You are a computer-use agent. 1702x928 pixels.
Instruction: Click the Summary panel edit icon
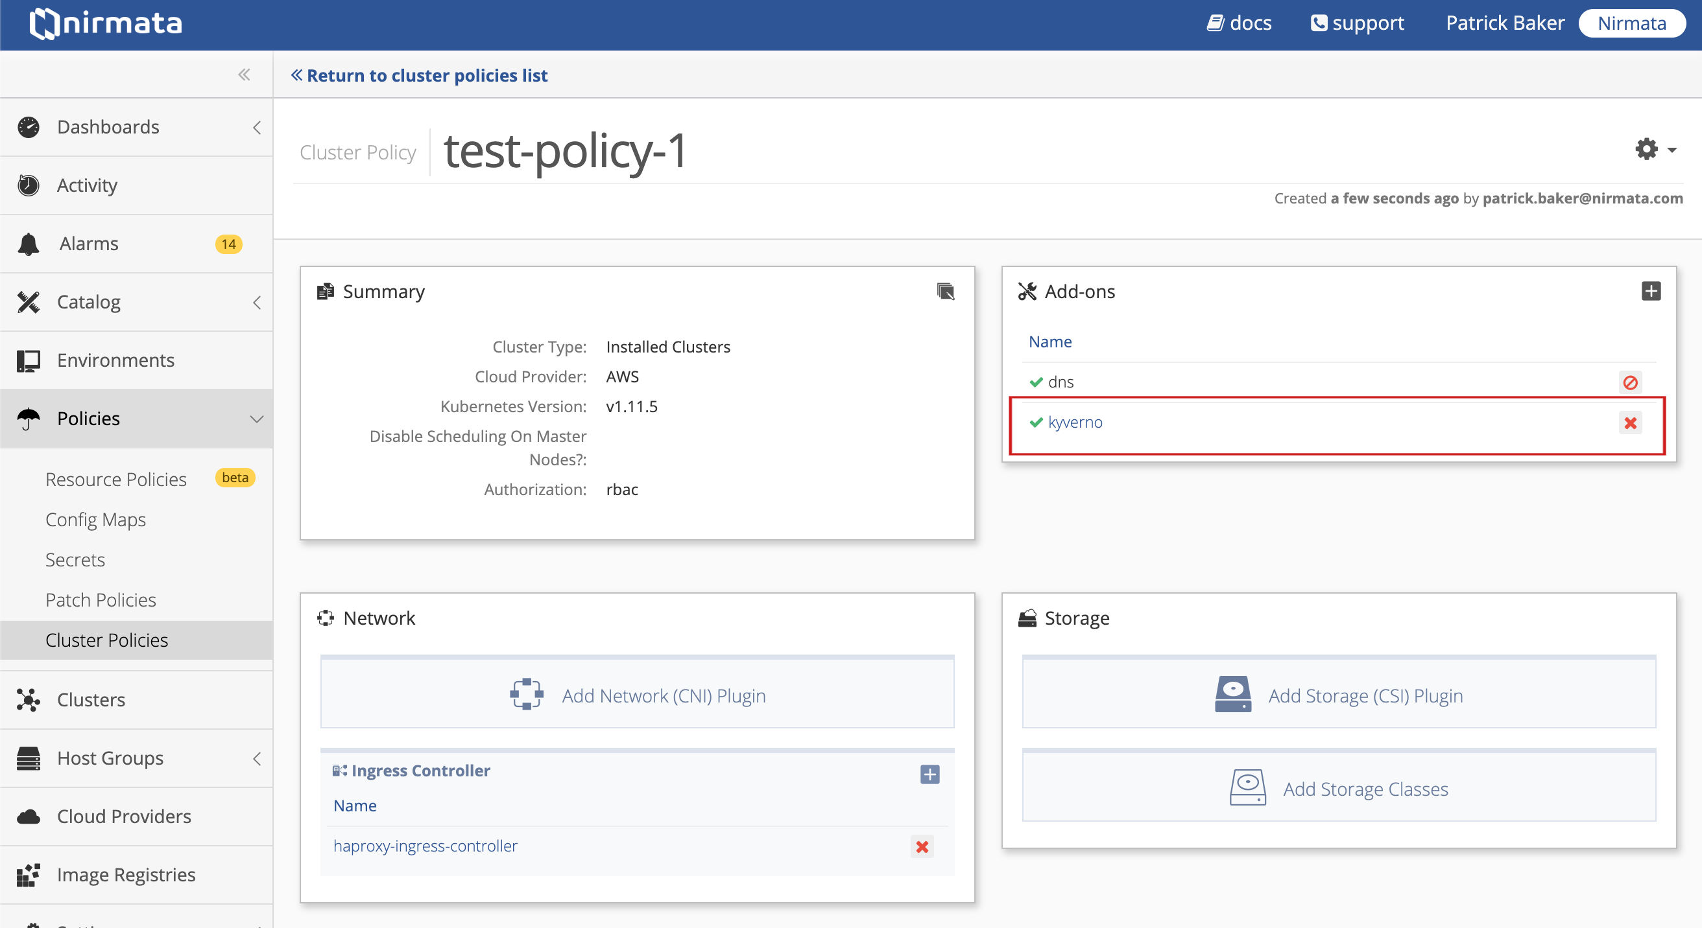pyautogui.click(x=946, y=291)
